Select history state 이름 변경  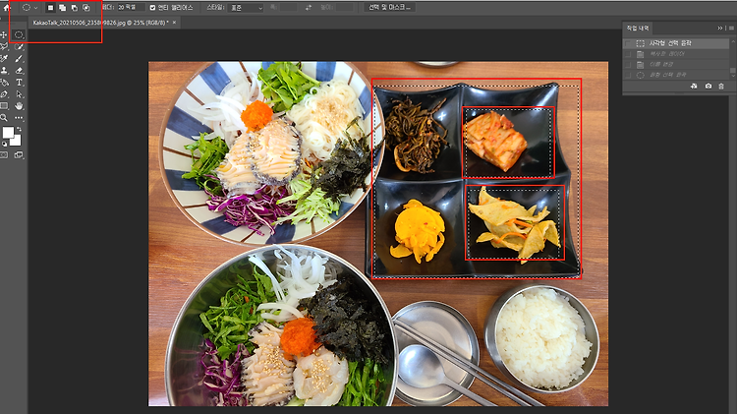[676, 65]
